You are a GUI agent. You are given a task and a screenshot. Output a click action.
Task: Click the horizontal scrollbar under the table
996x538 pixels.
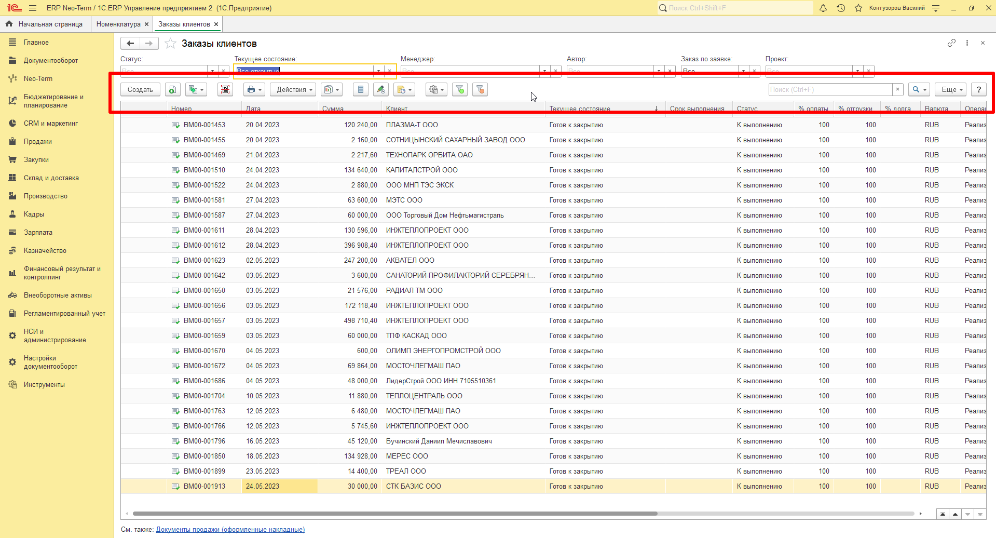point(395,514)
